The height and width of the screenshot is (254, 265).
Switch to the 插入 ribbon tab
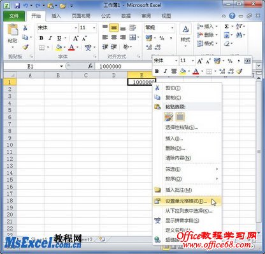[56, 16]
